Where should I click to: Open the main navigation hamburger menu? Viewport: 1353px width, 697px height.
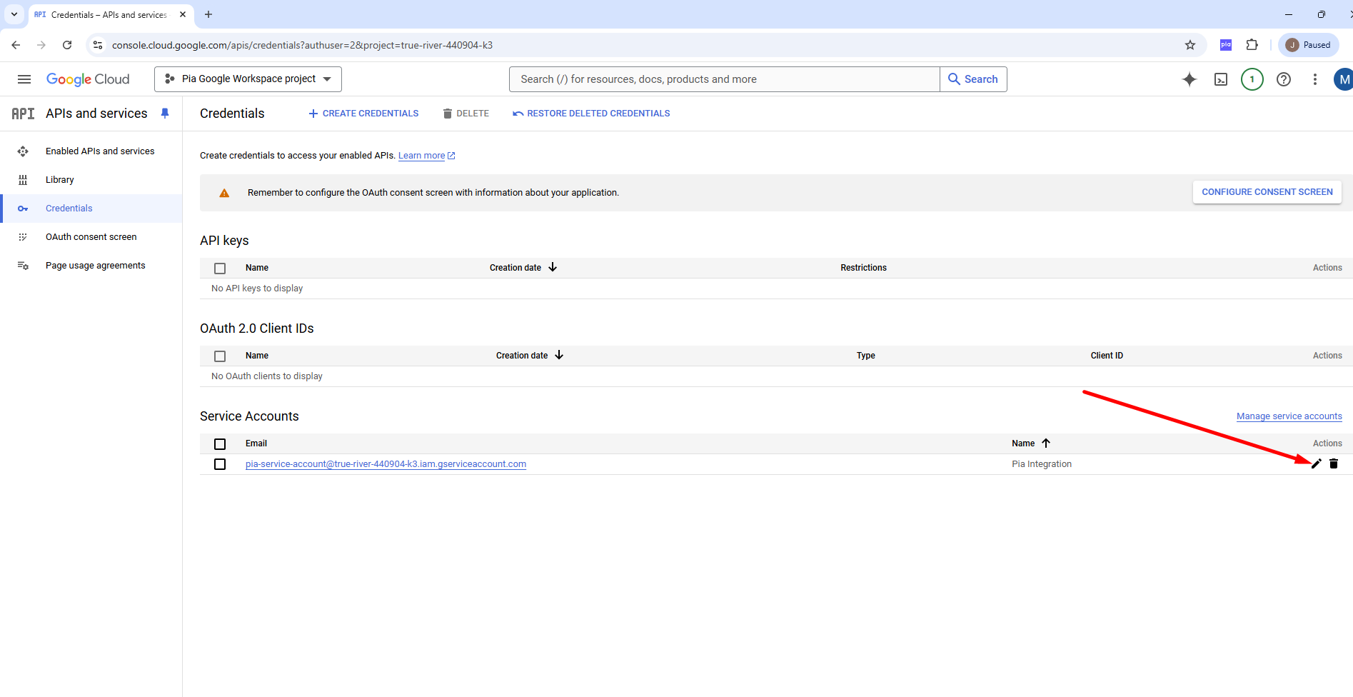[24, 79]
